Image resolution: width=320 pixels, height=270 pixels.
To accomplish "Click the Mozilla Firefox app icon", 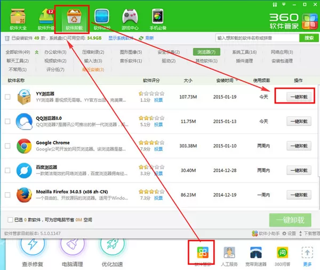I will 24,195.
